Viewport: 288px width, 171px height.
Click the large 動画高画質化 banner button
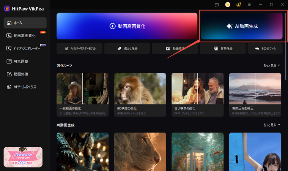pyautogui.click(x=127, y=26)
